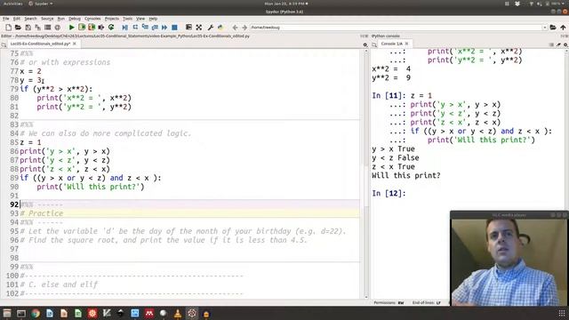
Task: Click the browse tabs icon in console
Action: 374,44
